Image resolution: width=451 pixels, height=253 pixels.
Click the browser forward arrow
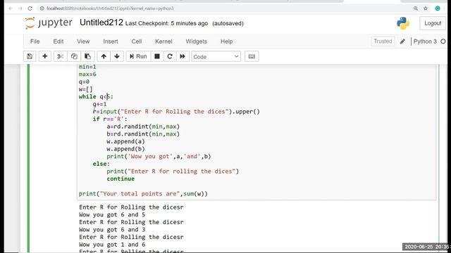coord(20,8)
